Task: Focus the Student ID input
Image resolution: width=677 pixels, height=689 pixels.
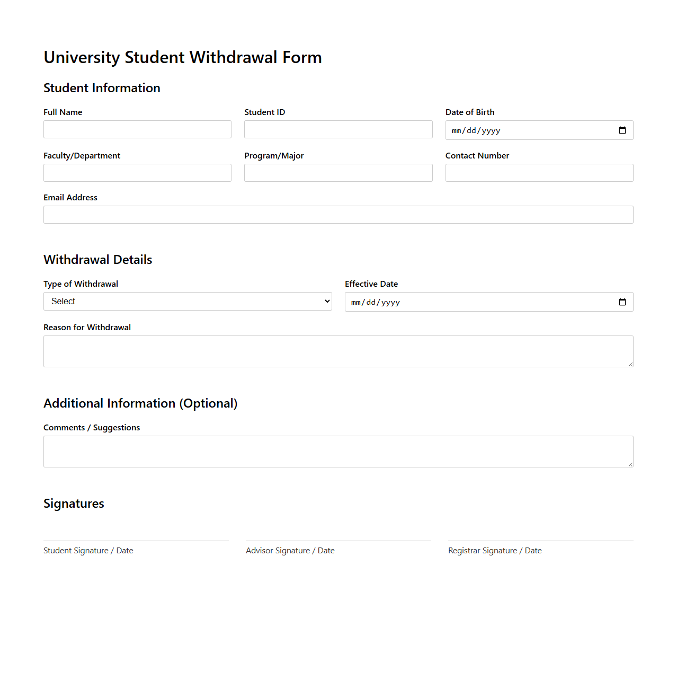Action: click(x=338, y=129)
